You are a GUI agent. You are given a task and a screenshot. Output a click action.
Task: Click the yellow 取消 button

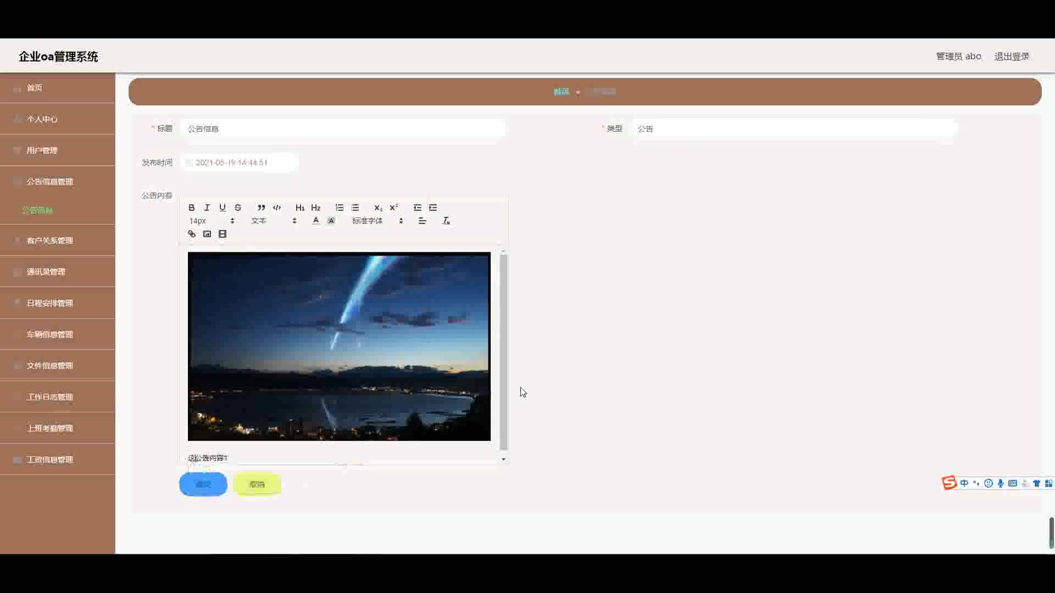pos(257,484)
